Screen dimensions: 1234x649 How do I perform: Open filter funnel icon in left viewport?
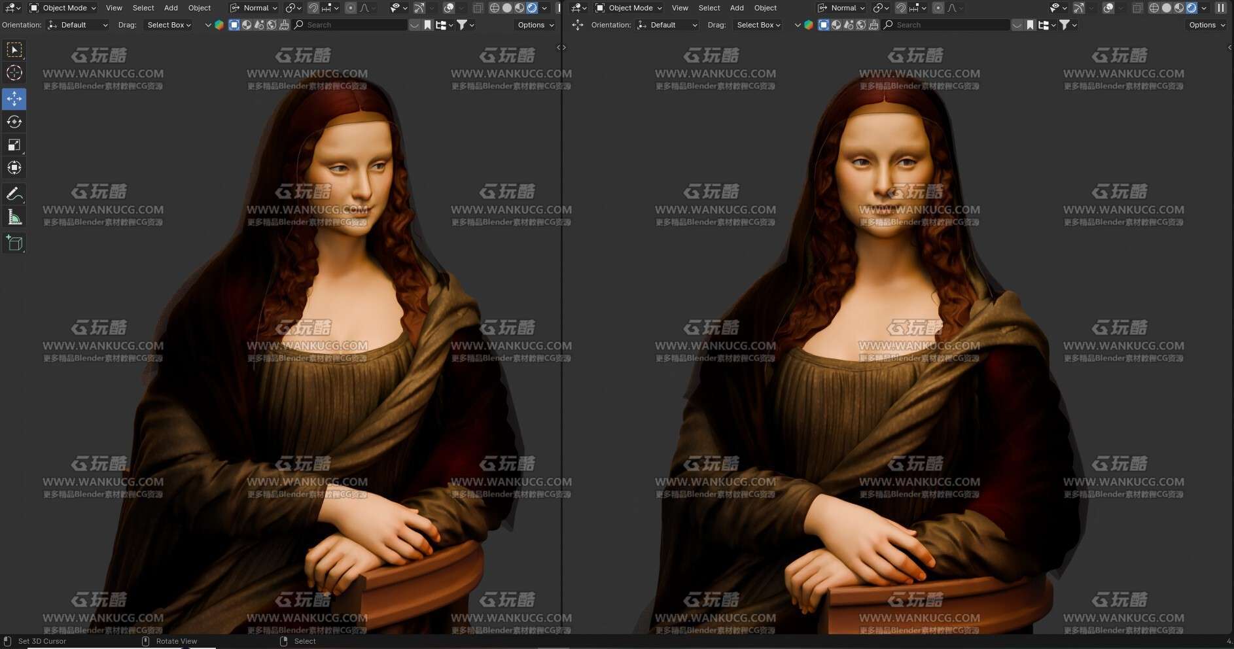(x=465, y=25)
